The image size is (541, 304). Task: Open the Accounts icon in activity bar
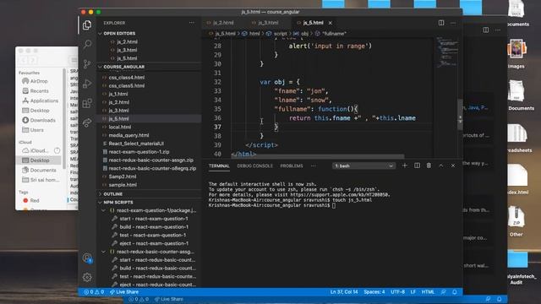pos(87,258)
